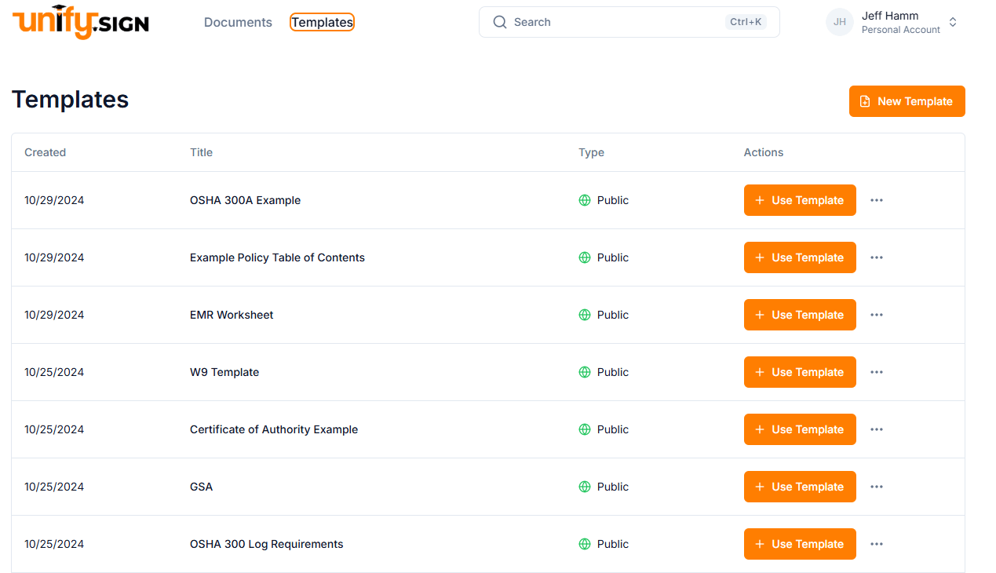Click the Public globe icon next to EMR Worksheet
This screenshot has width=996, height=573.
click(584, 315)
